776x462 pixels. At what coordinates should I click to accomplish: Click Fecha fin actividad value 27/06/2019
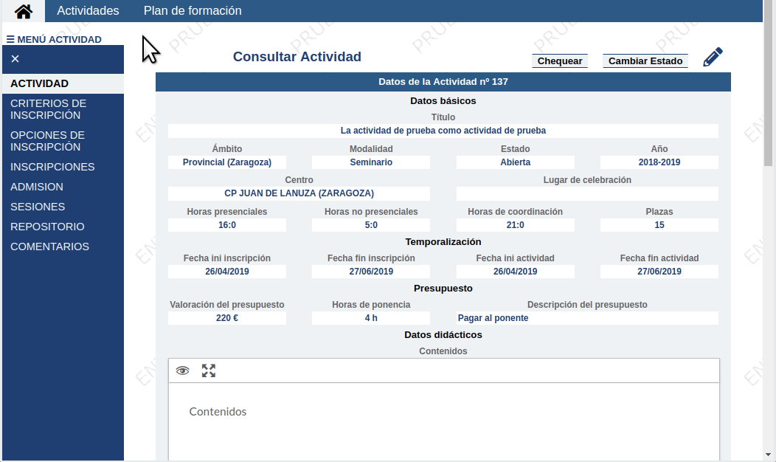pos(659,272)
